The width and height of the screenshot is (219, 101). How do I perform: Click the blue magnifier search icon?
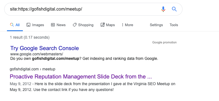tap(174, 9)
